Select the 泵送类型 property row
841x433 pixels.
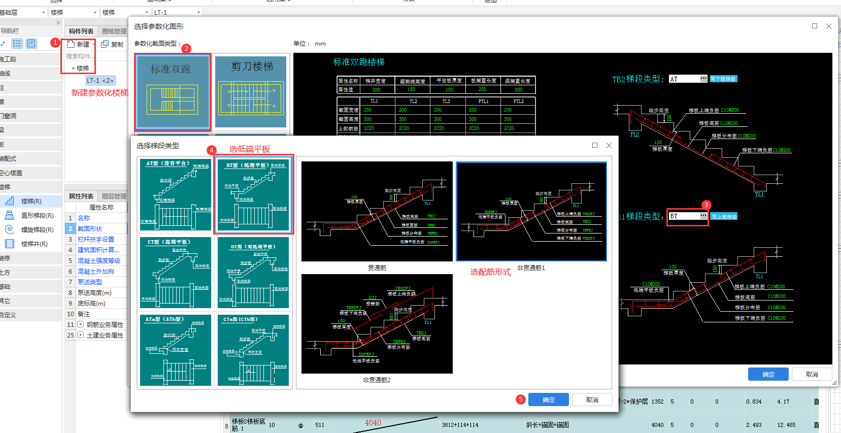point(96,282)
